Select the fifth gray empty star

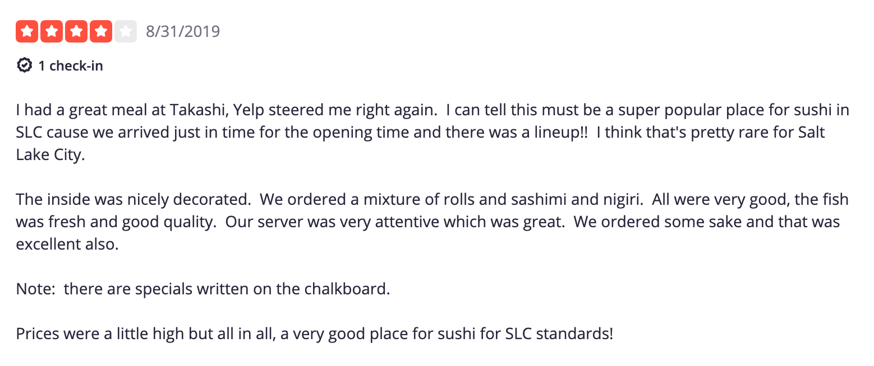point(126,31)
